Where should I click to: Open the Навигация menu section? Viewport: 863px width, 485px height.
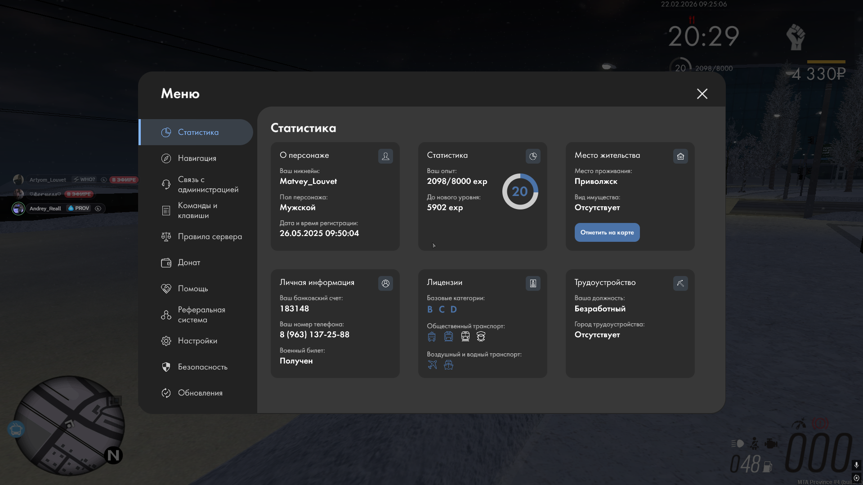click(x=197, y=158)
